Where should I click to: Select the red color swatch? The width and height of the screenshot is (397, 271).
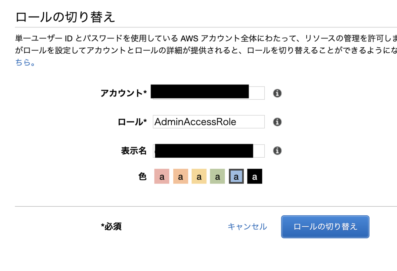coord(161,176)
